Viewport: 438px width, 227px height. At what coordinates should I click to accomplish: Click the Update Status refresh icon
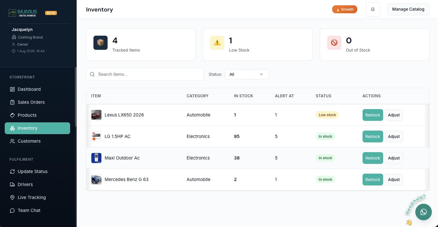click(12, 172)
